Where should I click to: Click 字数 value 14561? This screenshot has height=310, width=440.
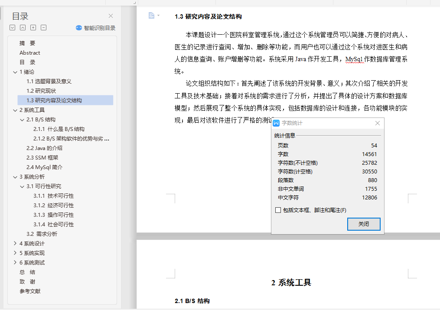coord(370,154)
